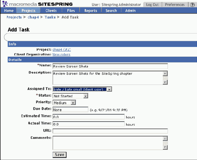Open the help question mark icon
This screenshot has width=197, height=160.
(192, 5)
